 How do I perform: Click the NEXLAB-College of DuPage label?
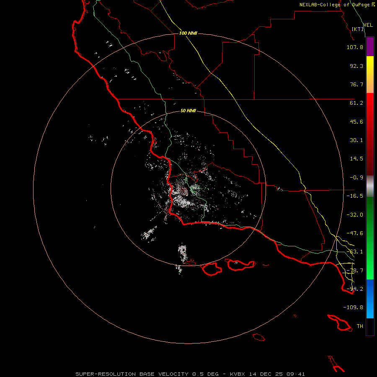coord(335,5)
